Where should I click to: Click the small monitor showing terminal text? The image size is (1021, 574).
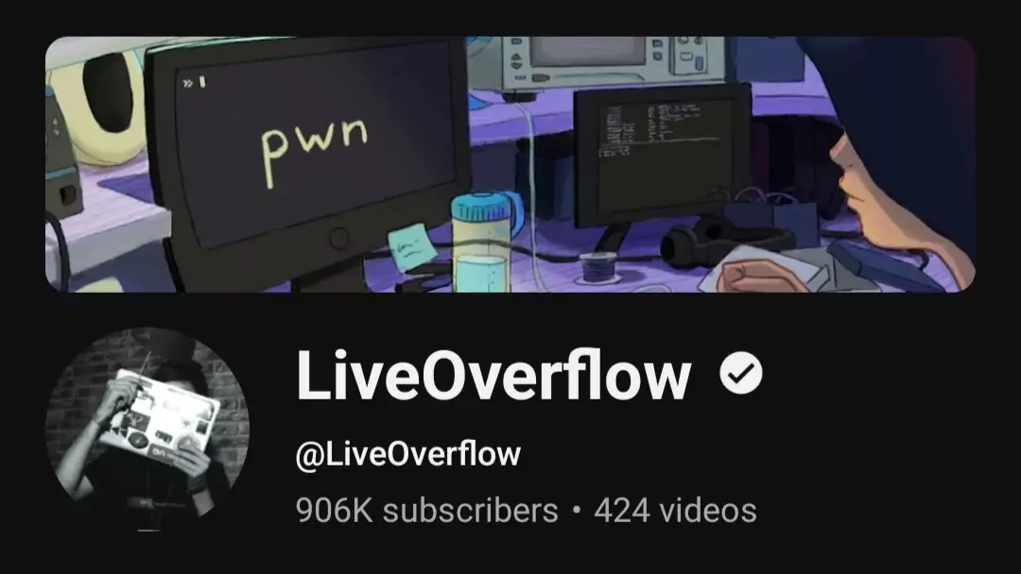point(662,154)
